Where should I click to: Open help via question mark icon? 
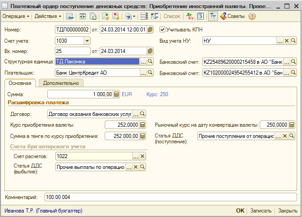point(252,16)
